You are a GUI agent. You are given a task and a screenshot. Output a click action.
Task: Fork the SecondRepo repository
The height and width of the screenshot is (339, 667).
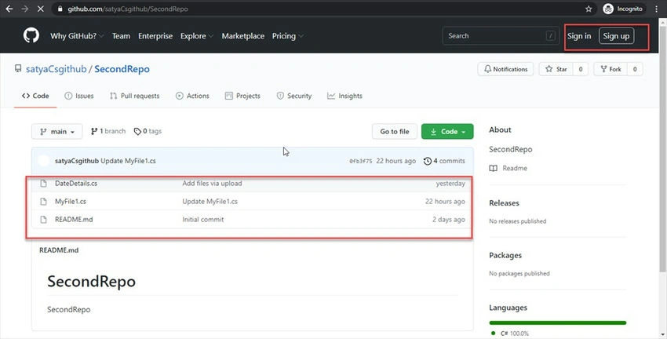pos(611,69)
